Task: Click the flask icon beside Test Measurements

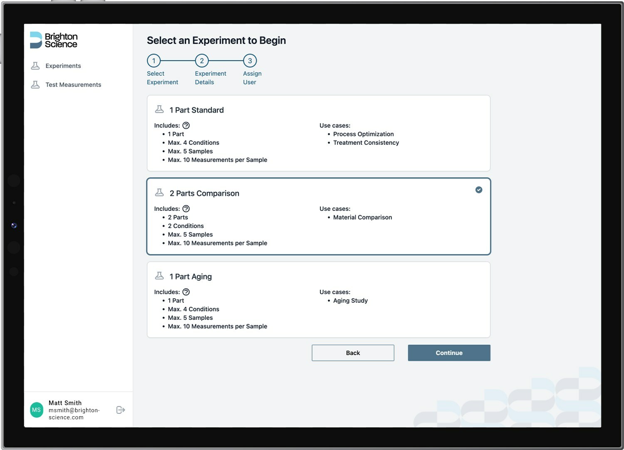Action: coord(35,84)
